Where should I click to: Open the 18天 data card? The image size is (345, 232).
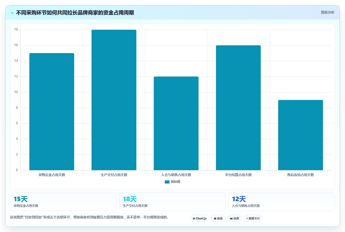[172, 201]
